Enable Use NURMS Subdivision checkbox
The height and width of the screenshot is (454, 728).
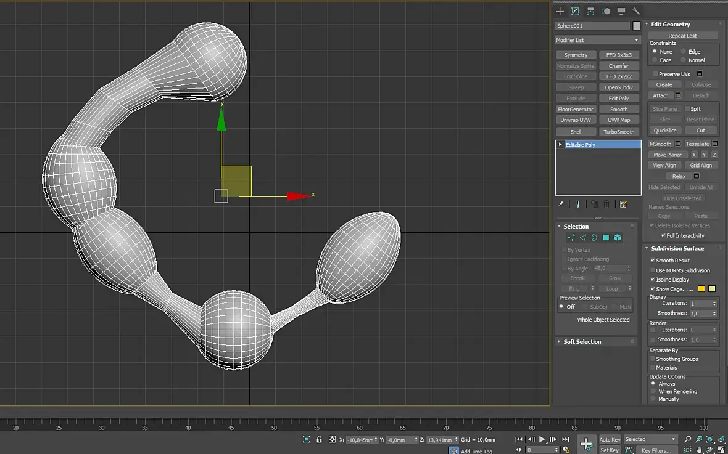(653, 270)
